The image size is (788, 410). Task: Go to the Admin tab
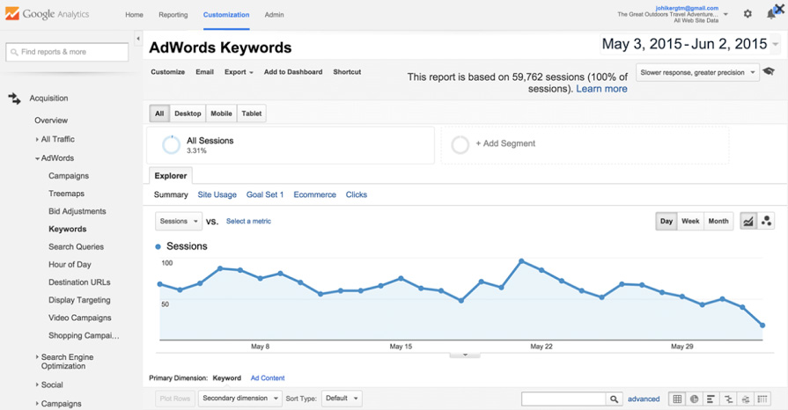(x=274, y=15)
